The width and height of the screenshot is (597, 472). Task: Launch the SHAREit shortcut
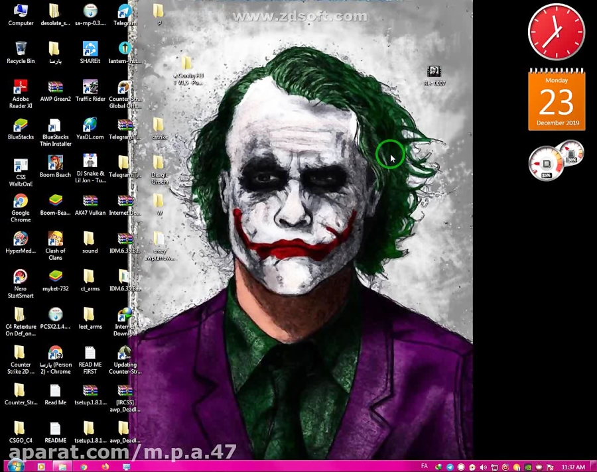[x=90, y=53]
